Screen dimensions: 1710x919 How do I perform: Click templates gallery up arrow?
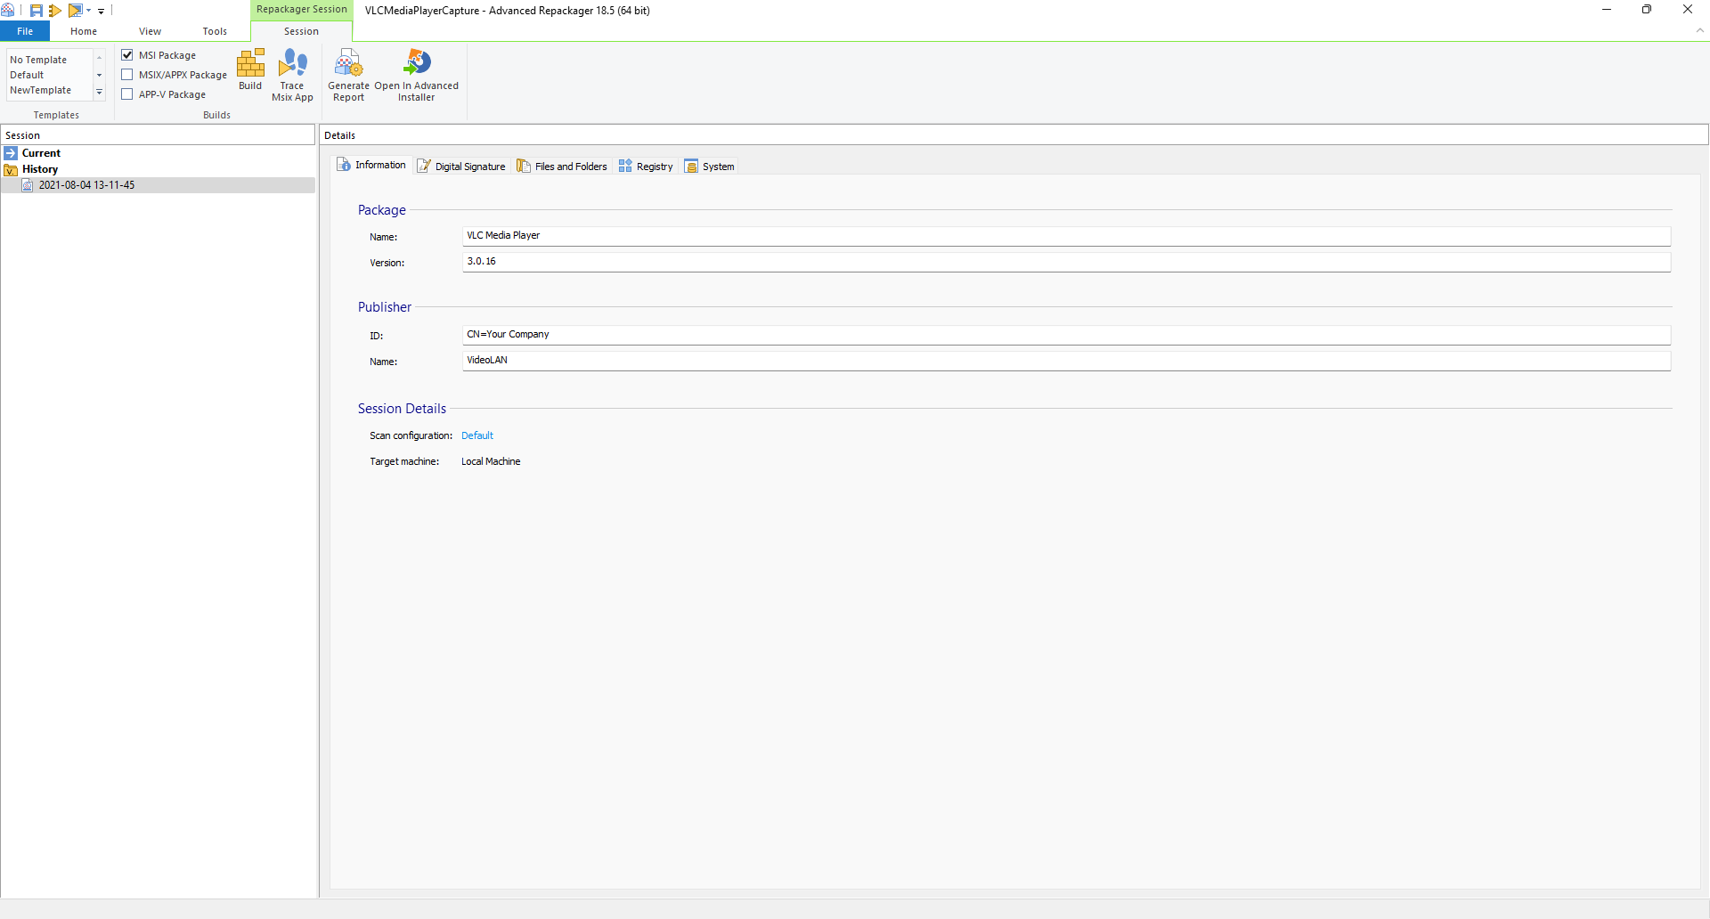[99, 58]
